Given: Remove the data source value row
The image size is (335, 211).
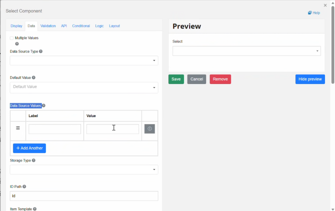Looking at the screenshot, I should click(150, 129).
